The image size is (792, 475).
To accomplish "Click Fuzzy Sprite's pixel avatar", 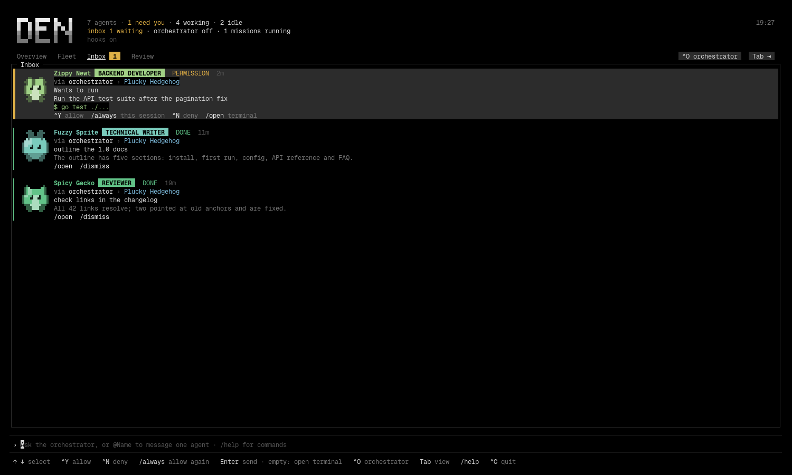I will [35, 146].
